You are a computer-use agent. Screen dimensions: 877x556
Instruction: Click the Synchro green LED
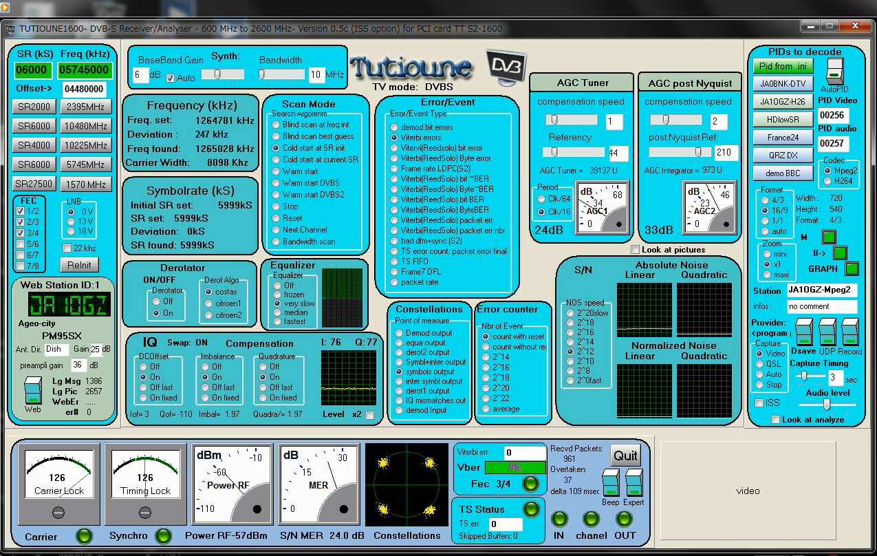pyautogui.click(x=163, y=535)
